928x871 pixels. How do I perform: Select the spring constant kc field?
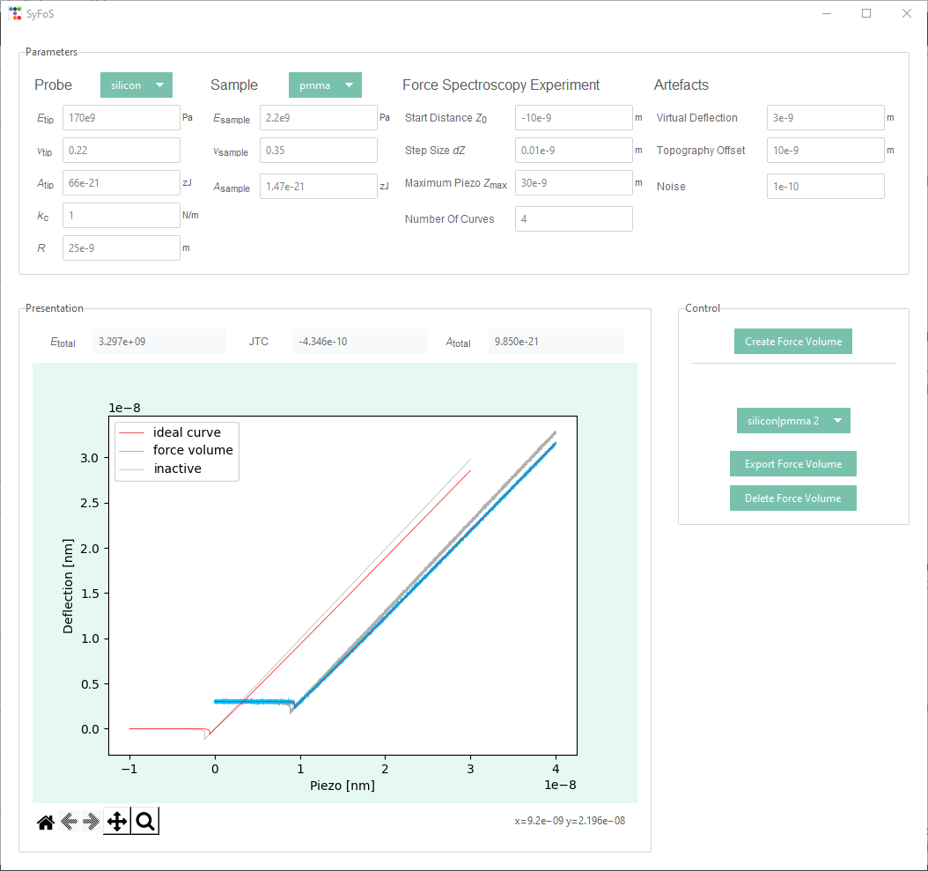pyautogui.click(x=121, y=215)
